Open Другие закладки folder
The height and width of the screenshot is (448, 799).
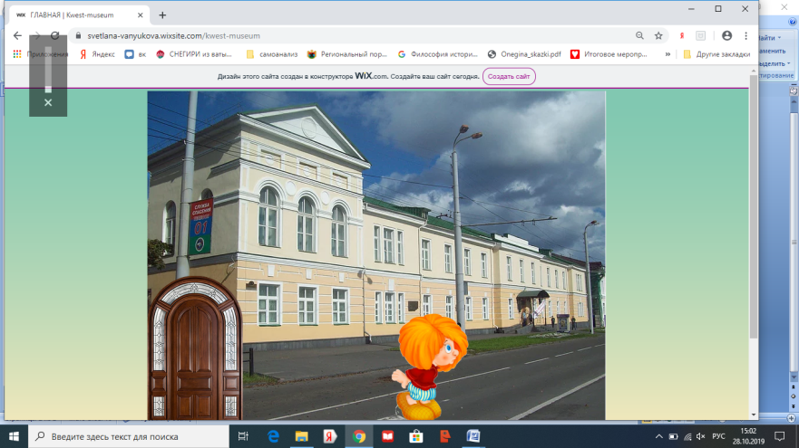click(716, 54)
